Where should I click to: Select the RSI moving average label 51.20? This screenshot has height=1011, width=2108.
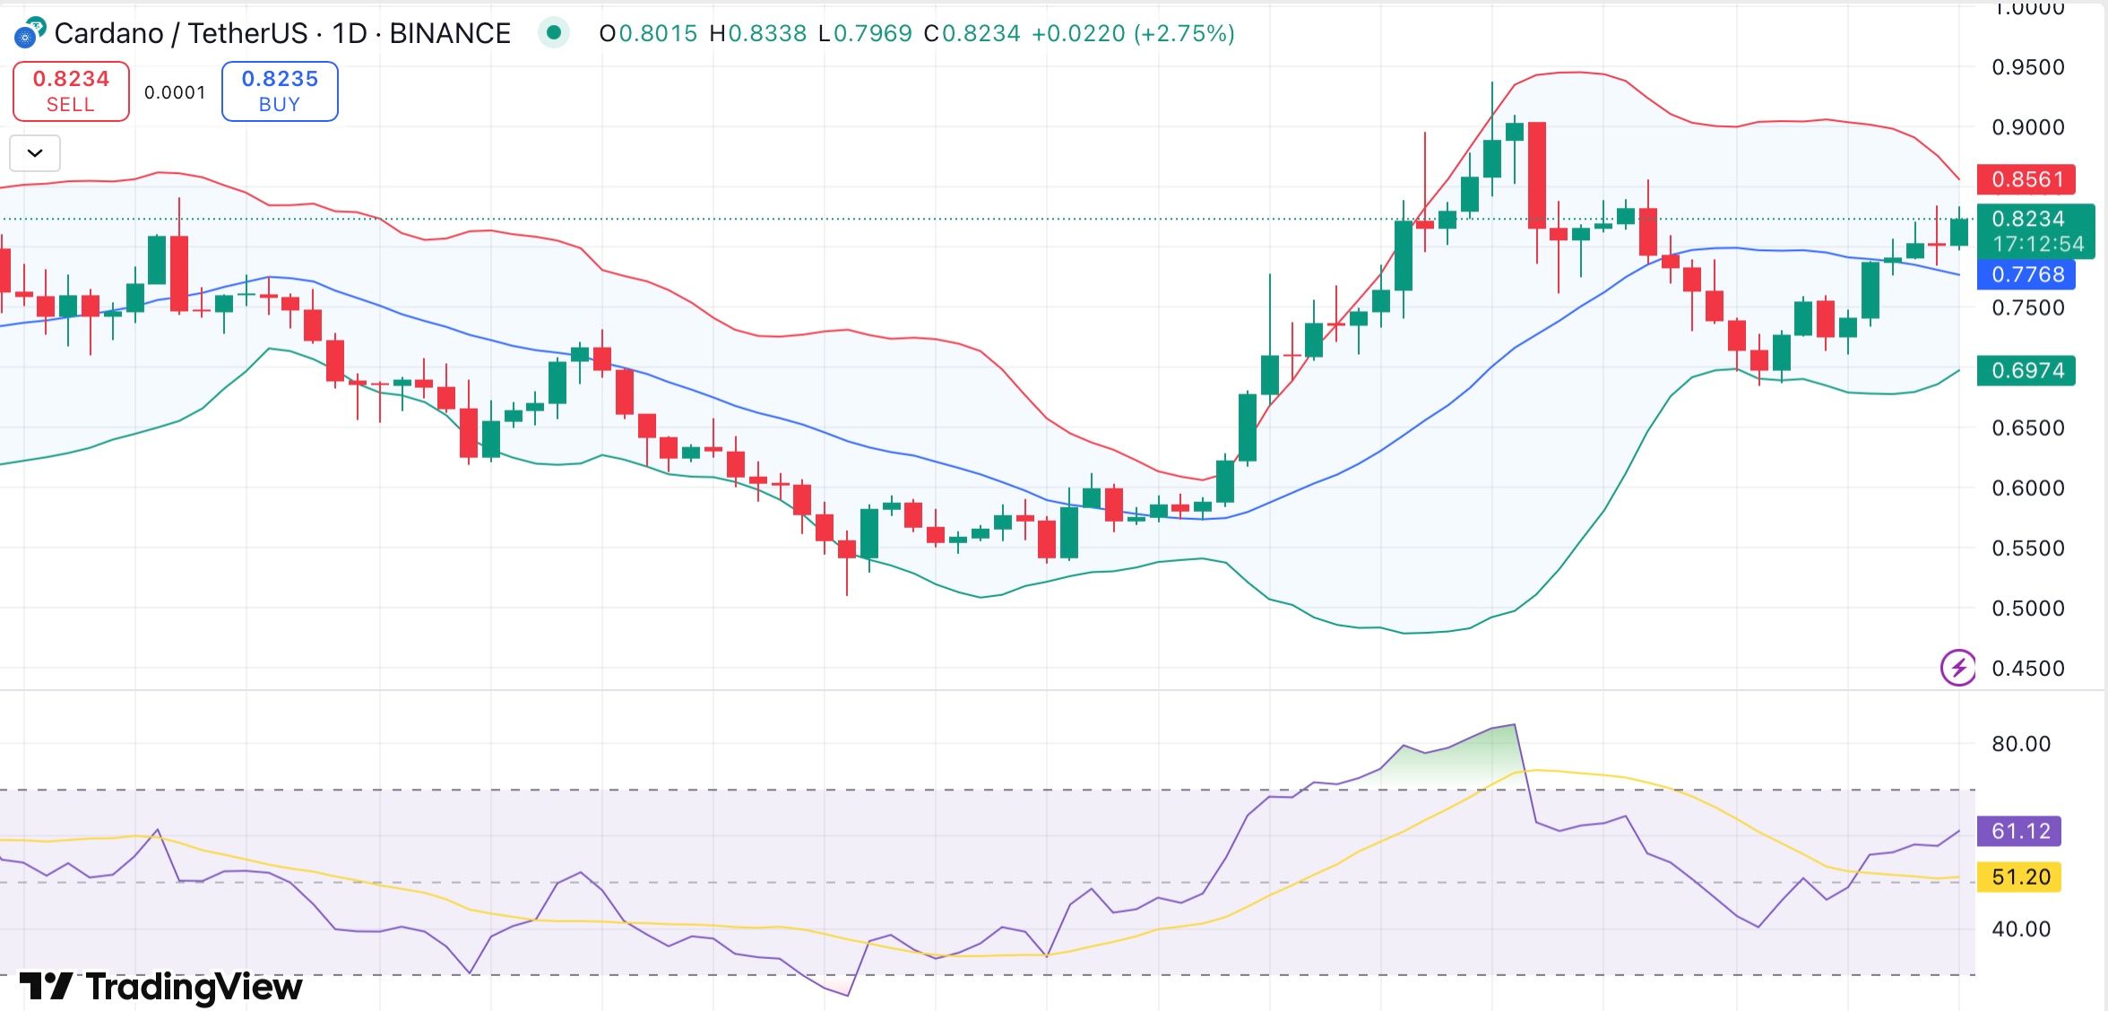click(x=2019, y=877)
